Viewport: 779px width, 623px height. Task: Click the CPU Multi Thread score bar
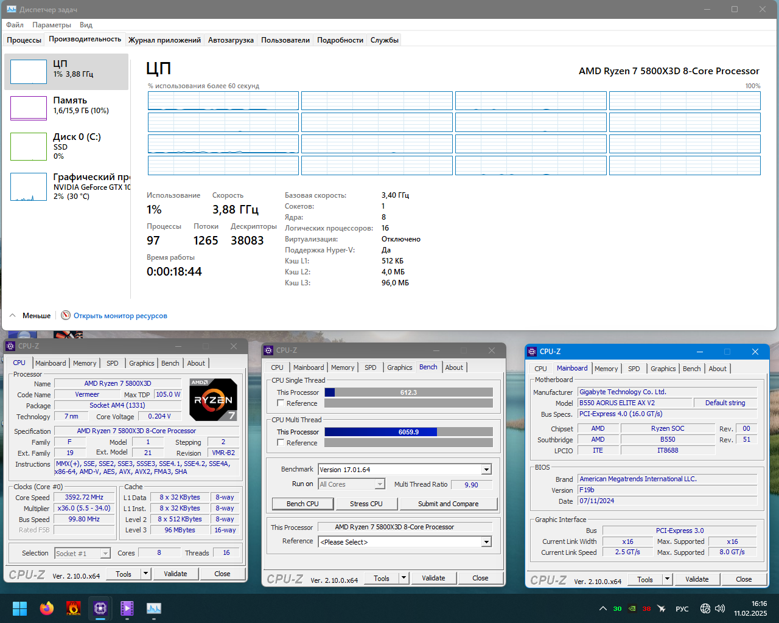(x=408, y=432)
